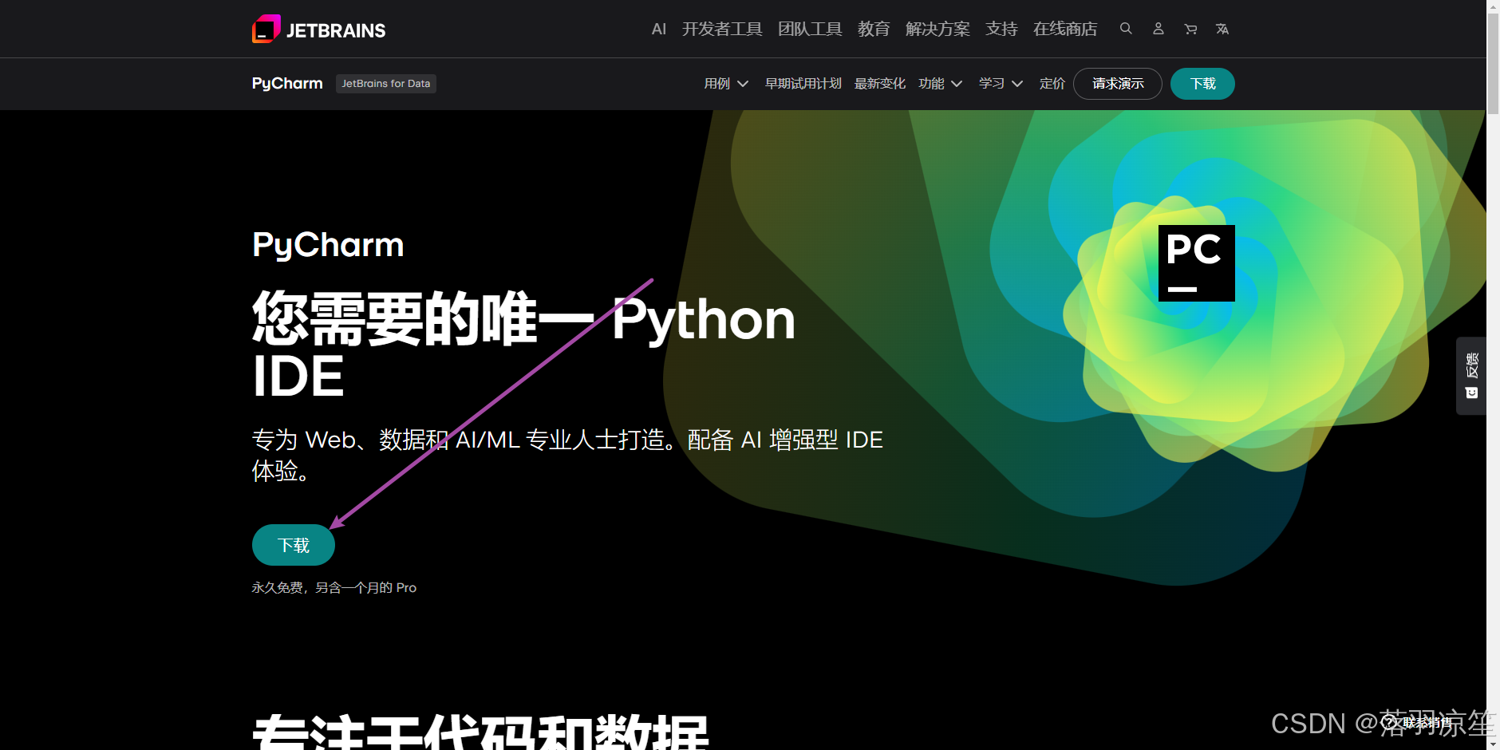Open the shopping cart icon
This screenshot has width=1500, height=750.
tap(1190, 30)
